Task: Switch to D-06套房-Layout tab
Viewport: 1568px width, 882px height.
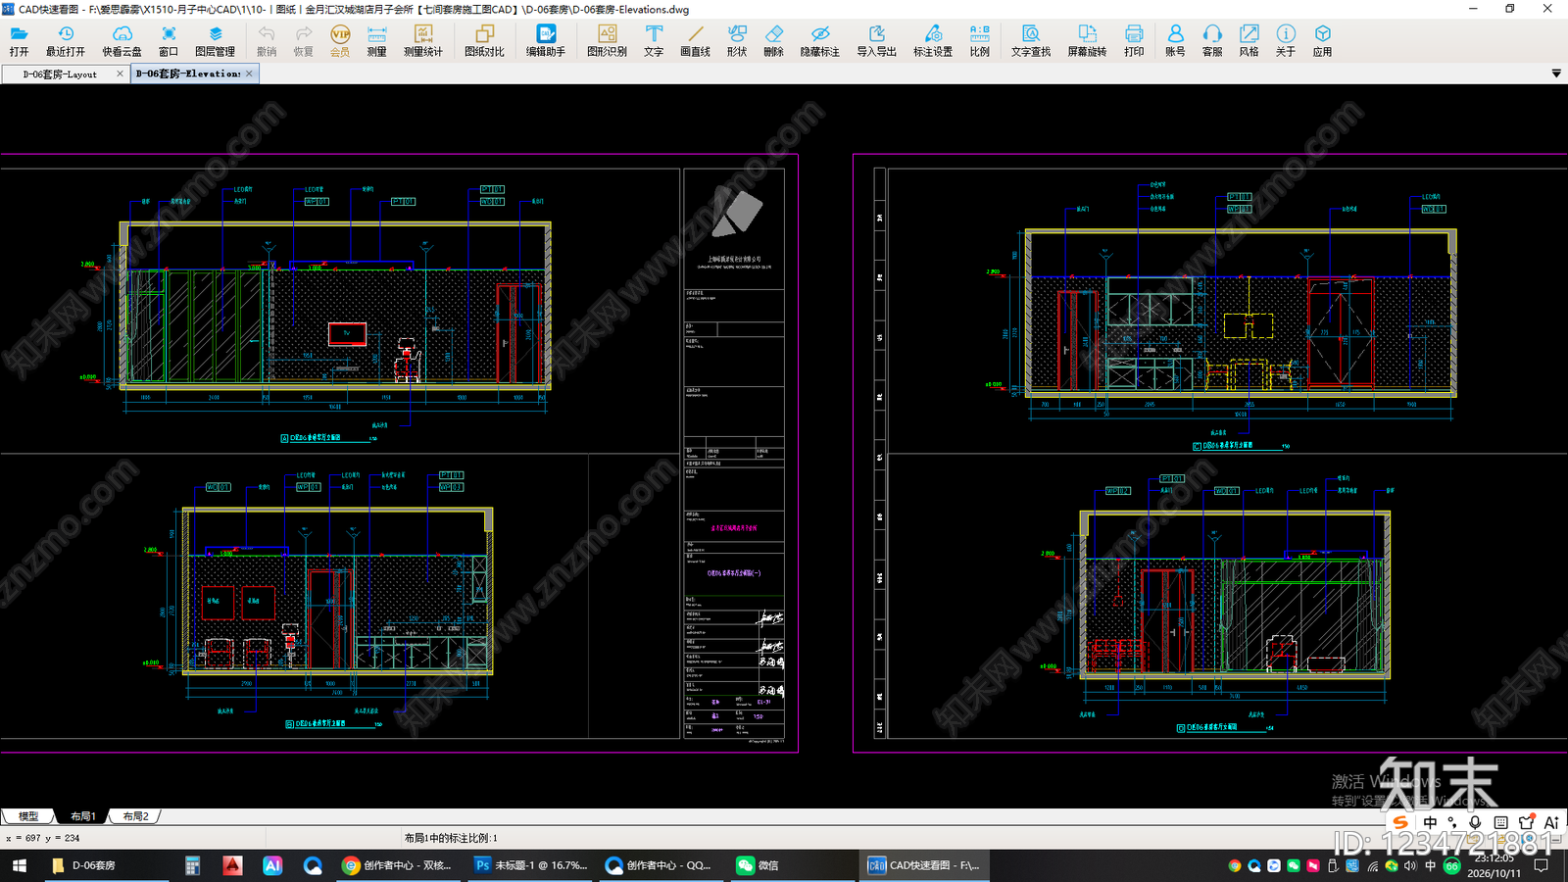Action: (x=60, y=73)
